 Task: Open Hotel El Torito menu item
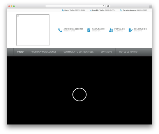(x=128, y=52)
